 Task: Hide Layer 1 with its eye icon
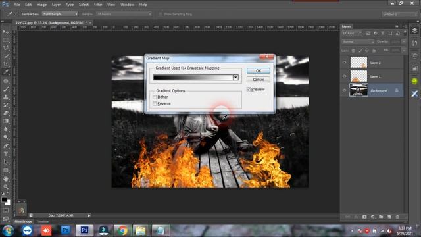point(345,76)
